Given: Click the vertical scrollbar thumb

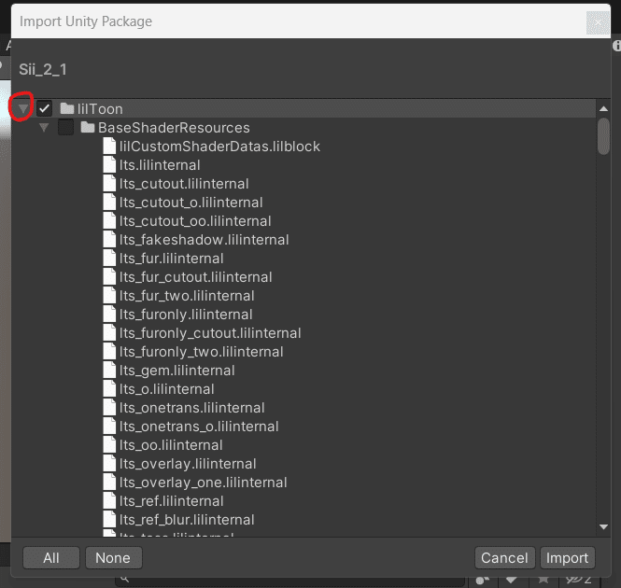Looking at the screenshot, I should (x=603, y=136).
